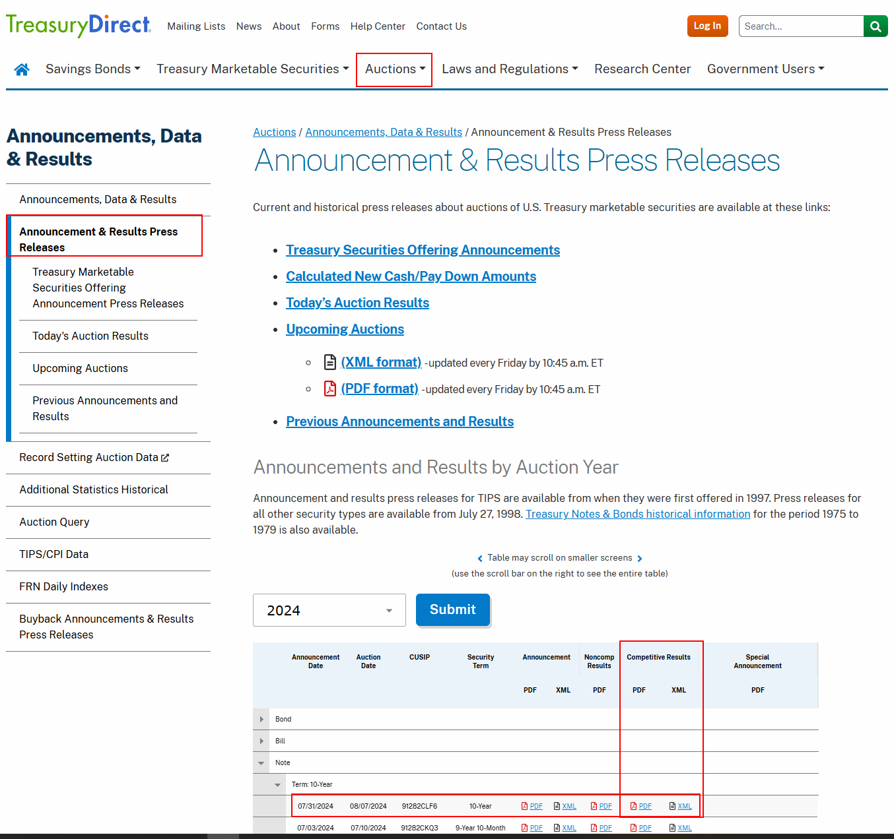Open Today's Auction Results link in main content

coord(358,303)
